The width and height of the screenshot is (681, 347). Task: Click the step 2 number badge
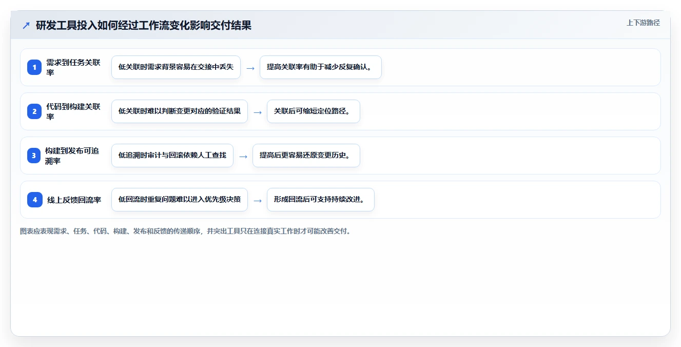(x=34, y=111)
